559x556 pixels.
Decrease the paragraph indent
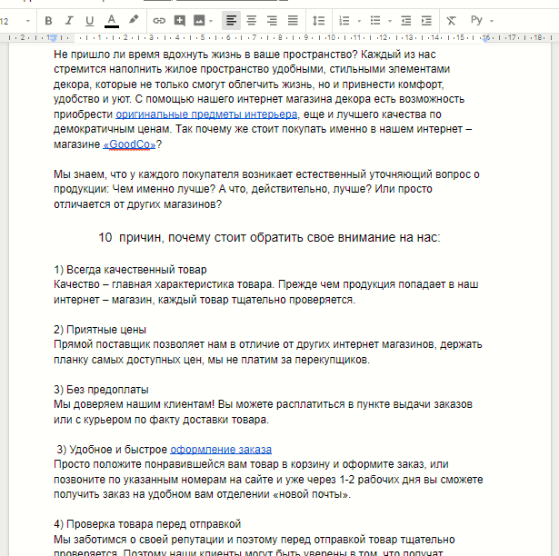[x=405, y=21]
